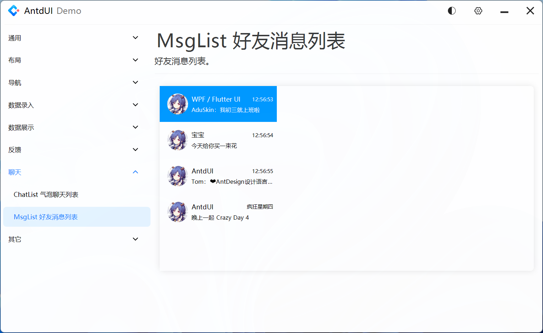Toggle the dark mode theme switcher
Screen dimensions: 543x333
click(x=451, y=11)
